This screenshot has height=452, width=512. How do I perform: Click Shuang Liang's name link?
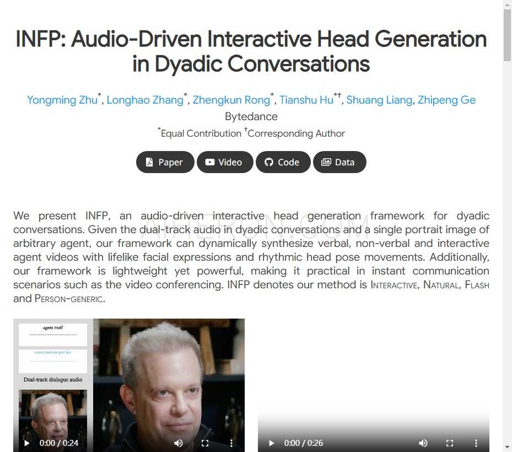pyautogui.click(x=379, y=100)
